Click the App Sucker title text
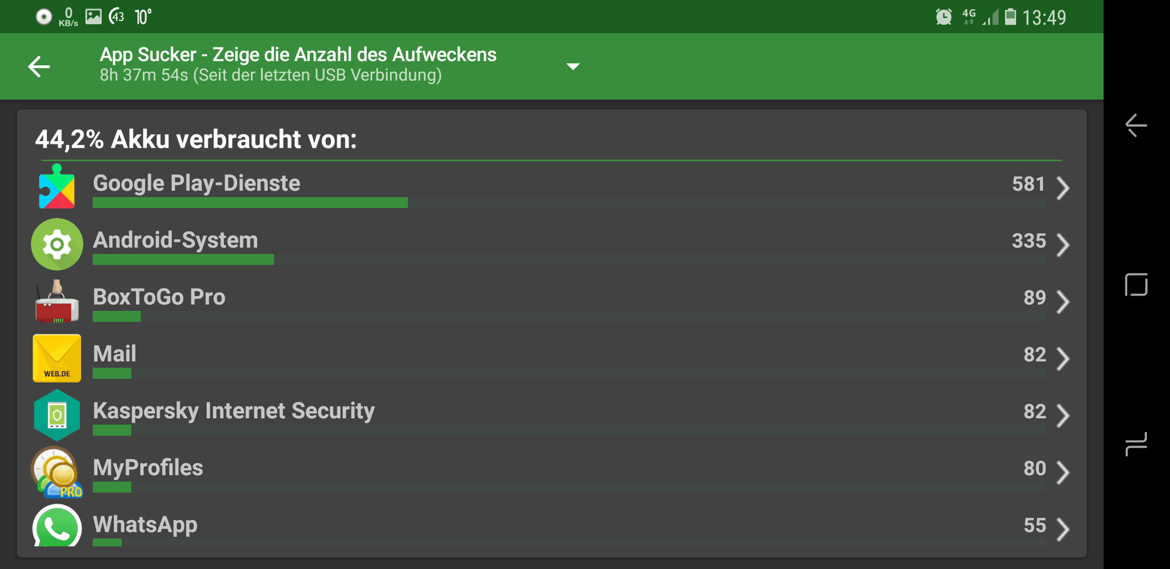The image size is (1170, 569). point(298,55)
